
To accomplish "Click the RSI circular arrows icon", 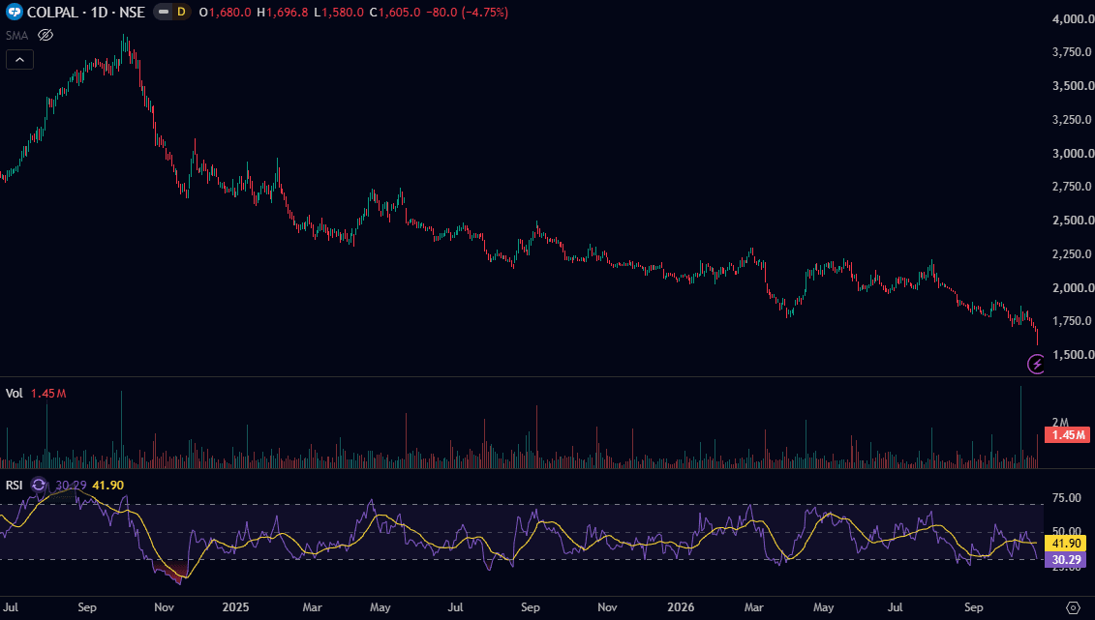I will [39, 485].
